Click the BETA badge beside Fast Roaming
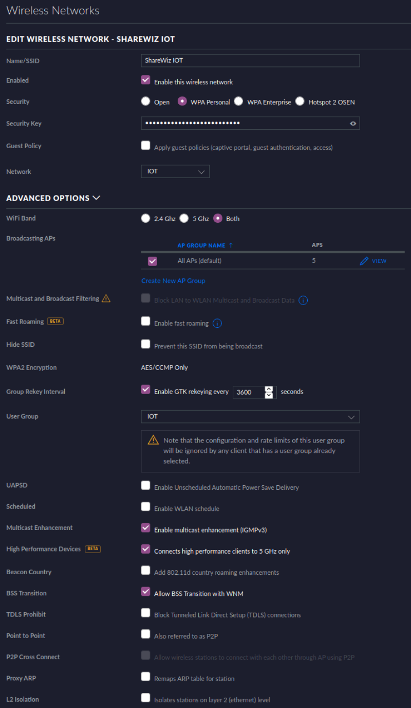411x708 pixels. point(55,321)
